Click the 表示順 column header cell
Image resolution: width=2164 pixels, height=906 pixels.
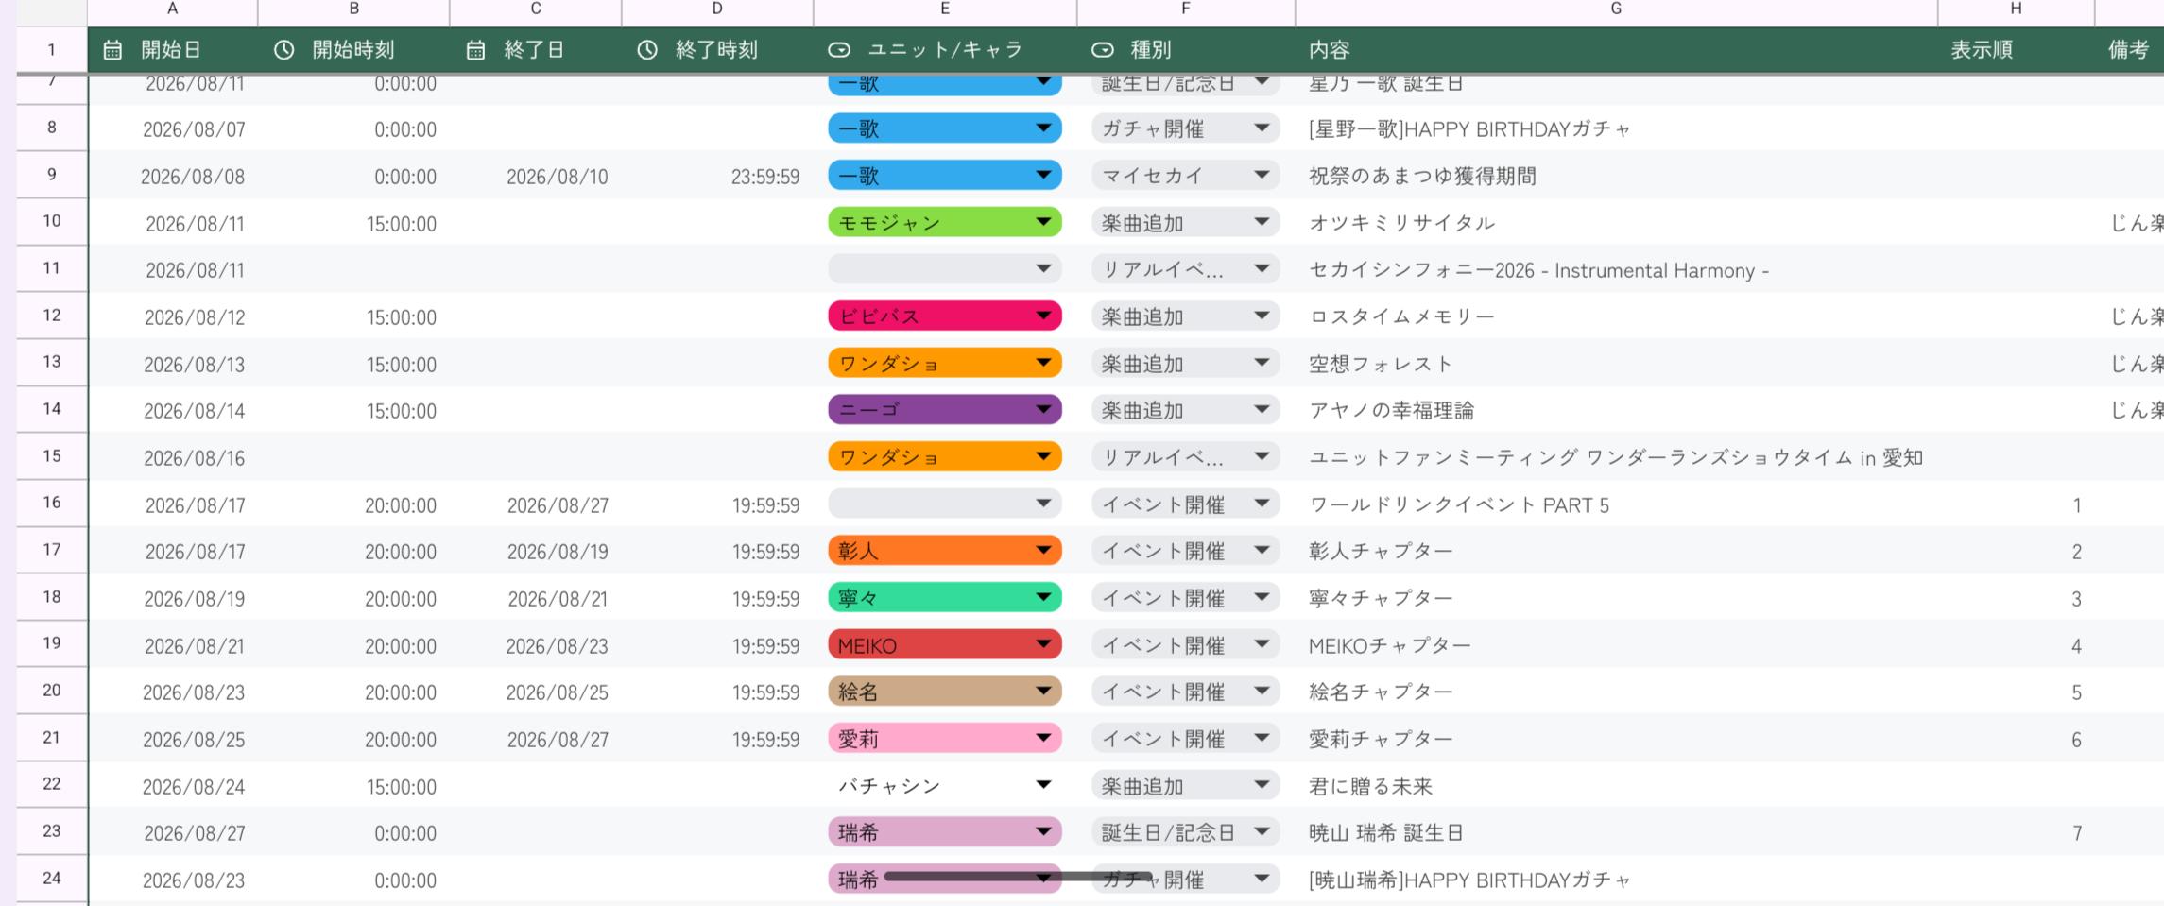point(2016,50)
